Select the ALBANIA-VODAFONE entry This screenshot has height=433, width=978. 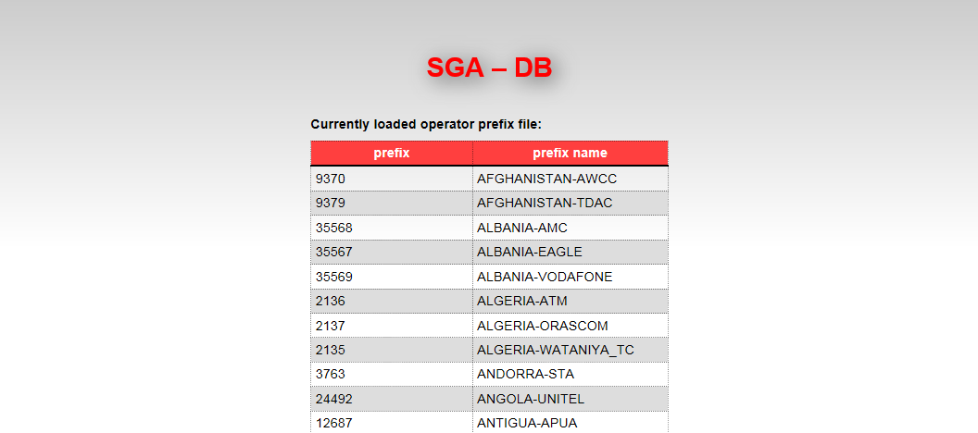pos(570,277)
